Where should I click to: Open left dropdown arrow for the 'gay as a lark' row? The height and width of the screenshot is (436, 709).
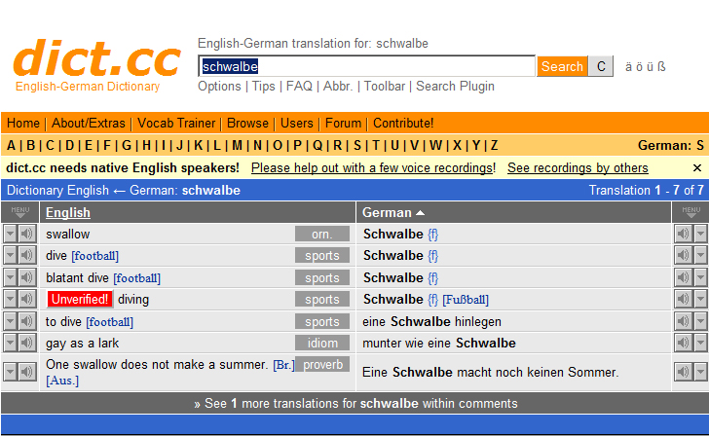11,343
